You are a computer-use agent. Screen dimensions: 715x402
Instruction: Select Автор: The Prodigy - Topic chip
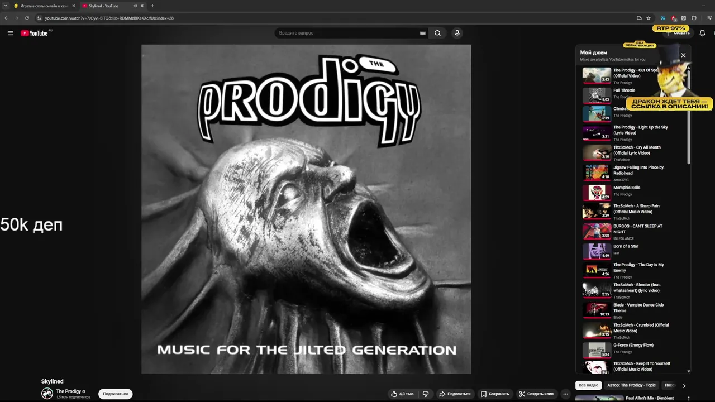pos(631,385)
